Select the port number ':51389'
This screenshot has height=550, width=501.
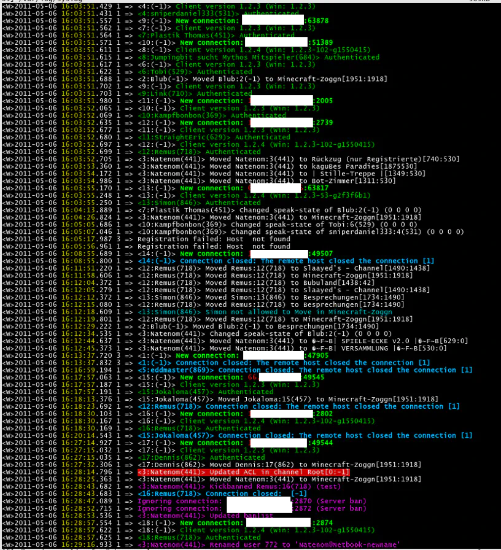[320, 43]
